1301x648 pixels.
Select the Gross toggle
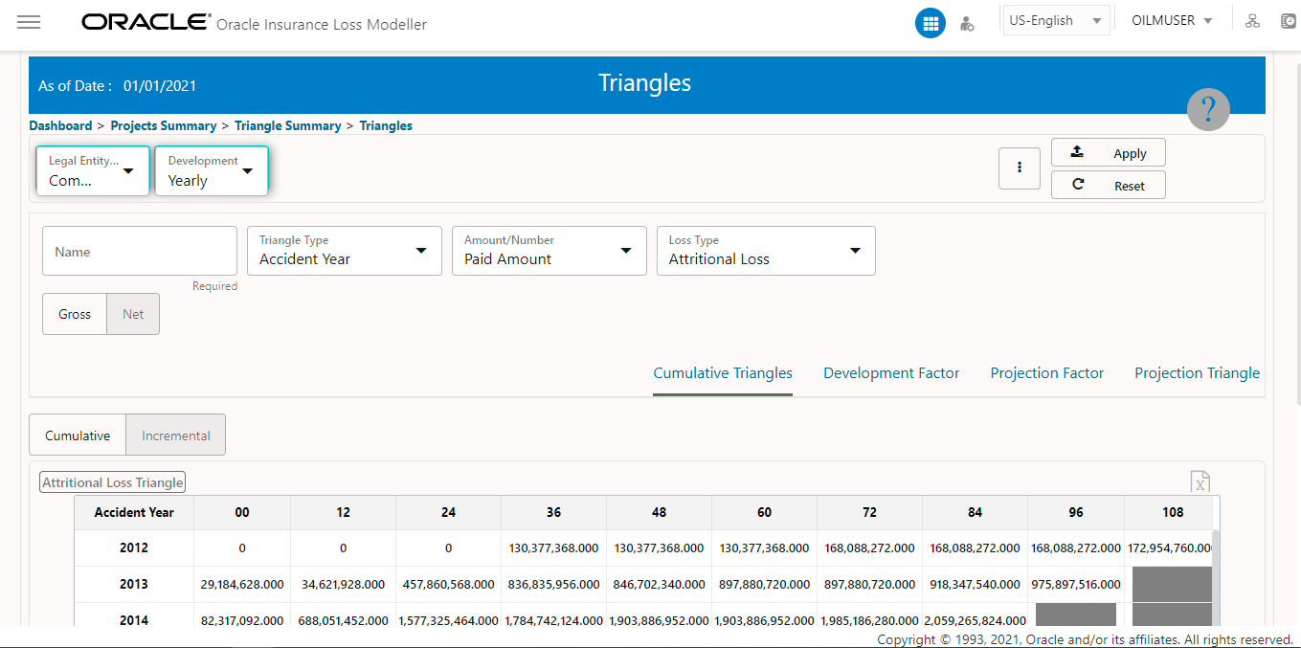(75, 314)
